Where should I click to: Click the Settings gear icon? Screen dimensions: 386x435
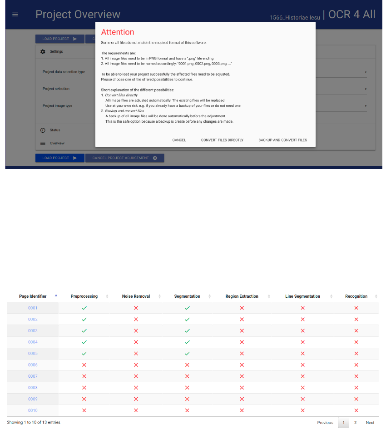click(43, 52)
